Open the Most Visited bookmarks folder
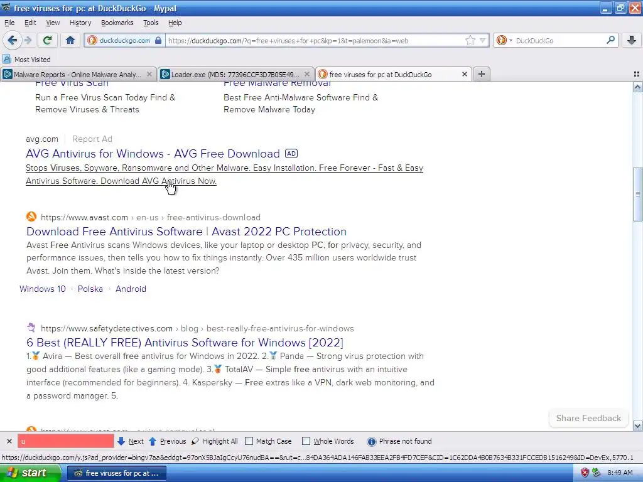Viewport: 643px width, 482px height. click(26, 60)
